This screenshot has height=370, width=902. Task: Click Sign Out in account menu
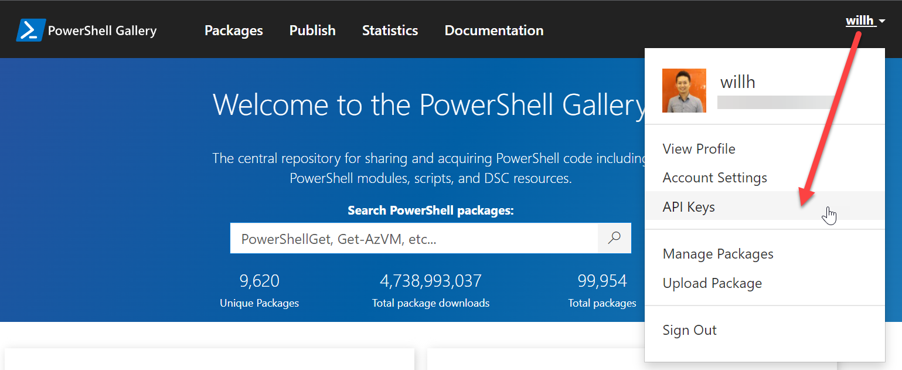pos(689,330)
